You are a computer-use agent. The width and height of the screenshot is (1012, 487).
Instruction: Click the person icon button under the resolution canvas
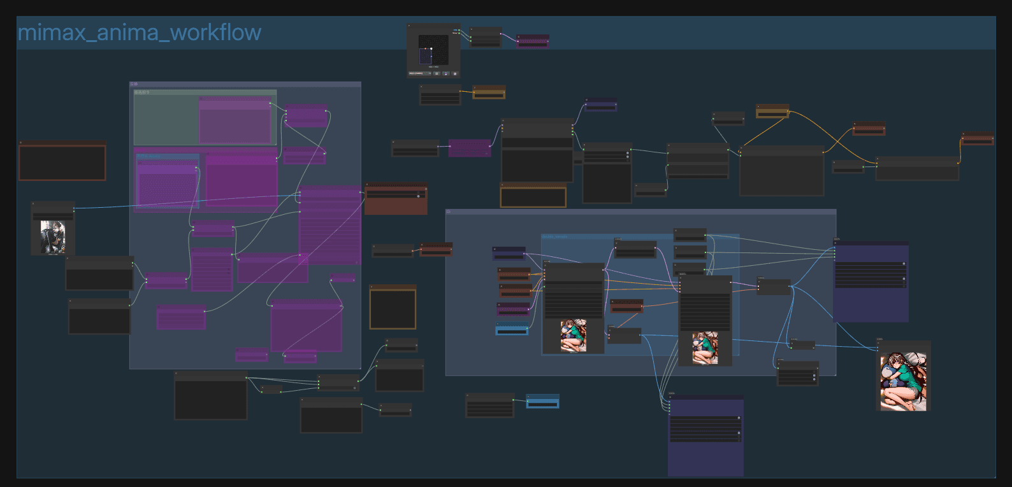pos(446,73)
